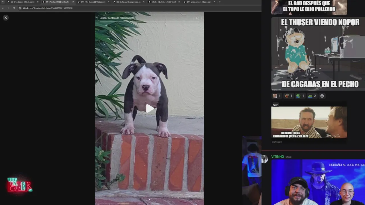Close the 'Amilcar HR' tab
365x205 pixels.
[73, 2]
